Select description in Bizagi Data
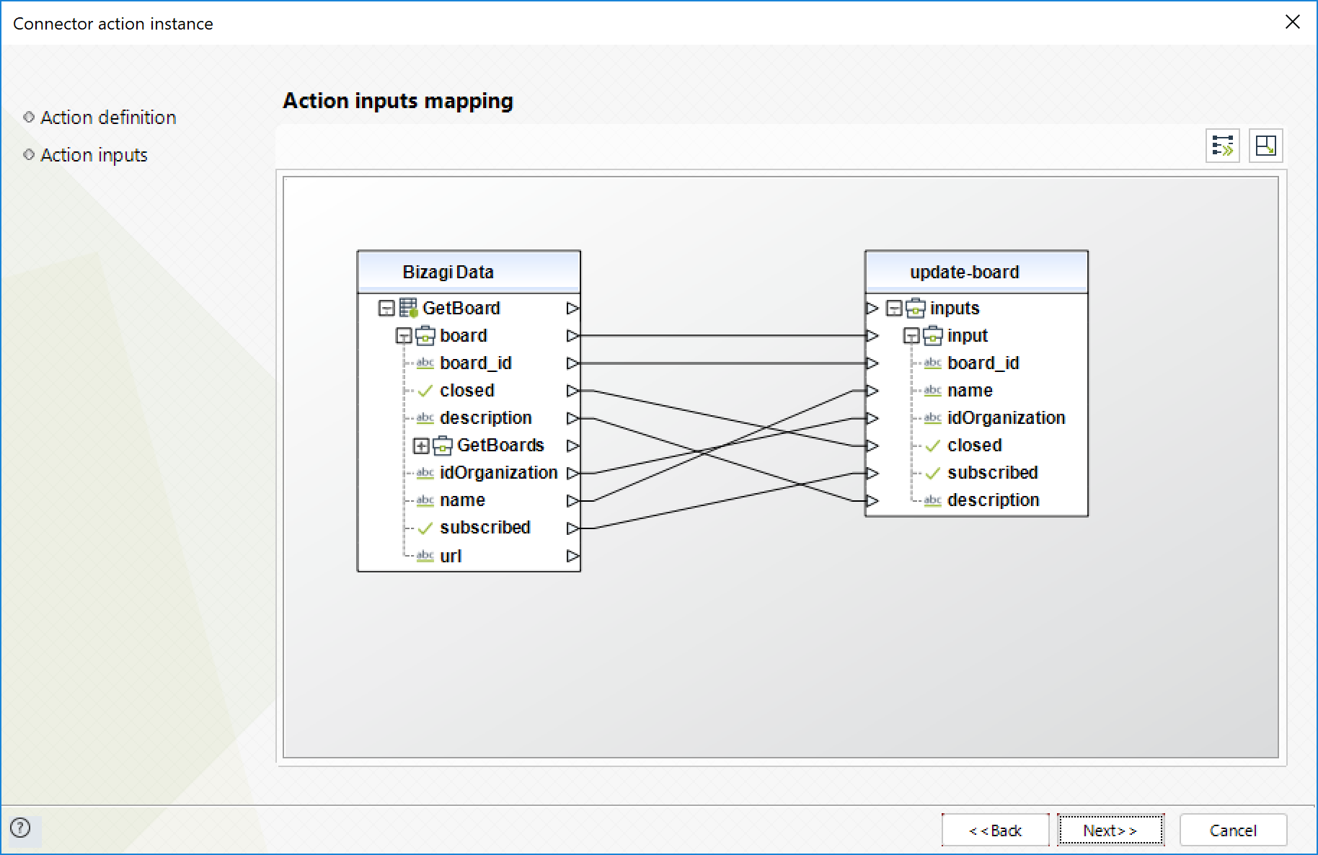This screenshot has width=1318, height=855. tap(486, 417)
